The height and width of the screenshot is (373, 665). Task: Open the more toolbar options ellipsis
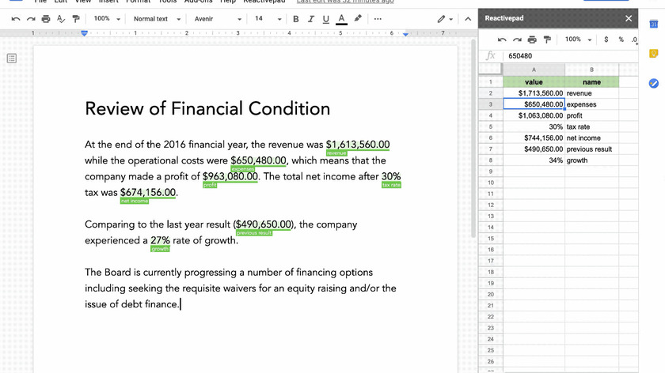pos(378,19)
